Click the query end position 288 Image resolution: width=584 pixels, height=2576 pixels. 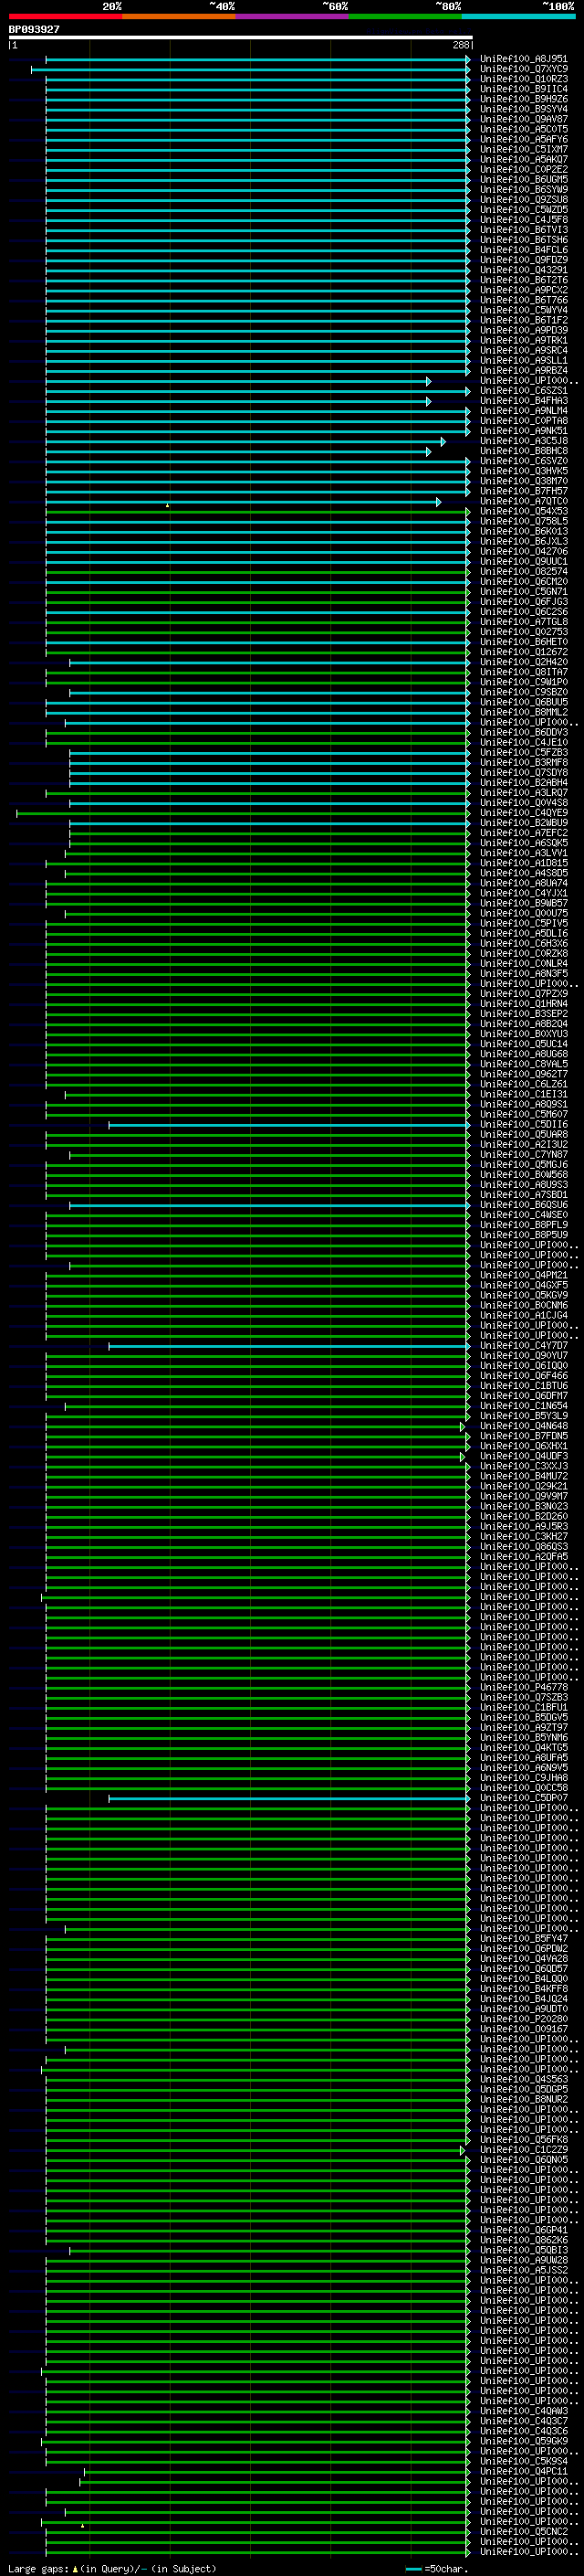pyautogui.click(x=460, y=45)
